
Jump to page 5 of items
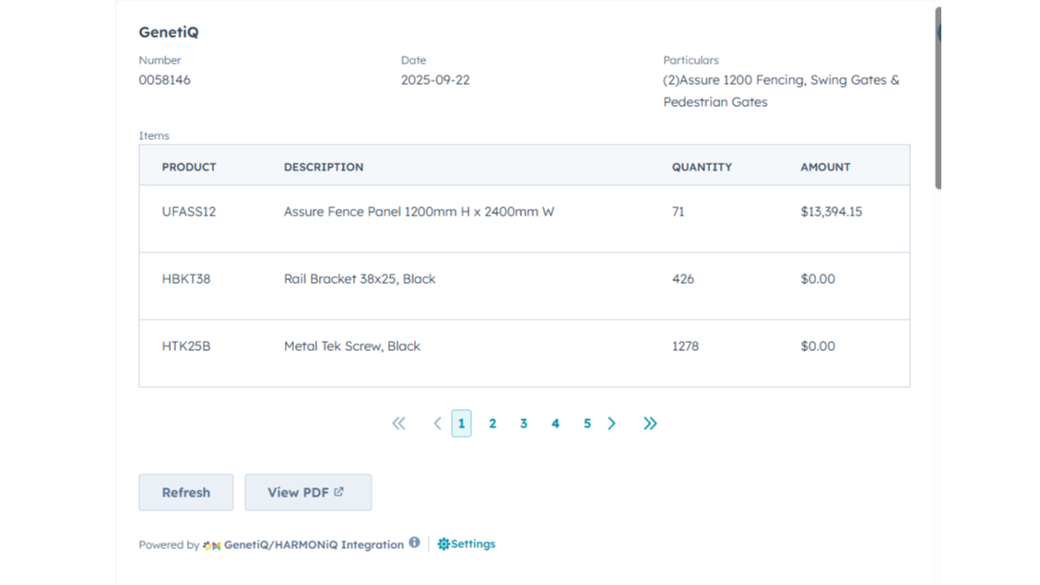click(x=586, y=423)
